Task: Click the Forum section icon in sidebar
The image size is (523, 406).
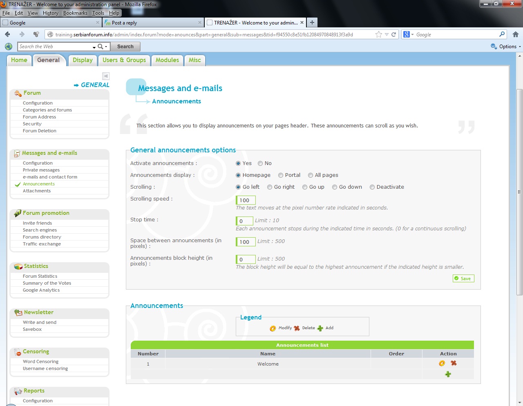Action: pyautogui.click(x=18, y=93)
